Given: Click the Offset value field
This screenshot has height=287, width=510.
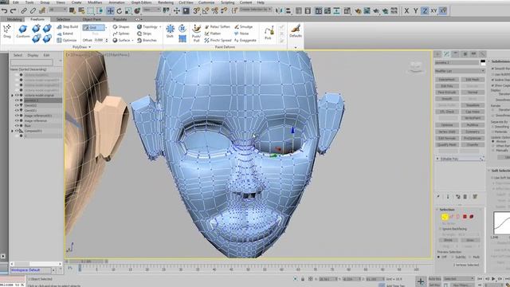Looking at the screenshot, I should click(x=99, y=41).
